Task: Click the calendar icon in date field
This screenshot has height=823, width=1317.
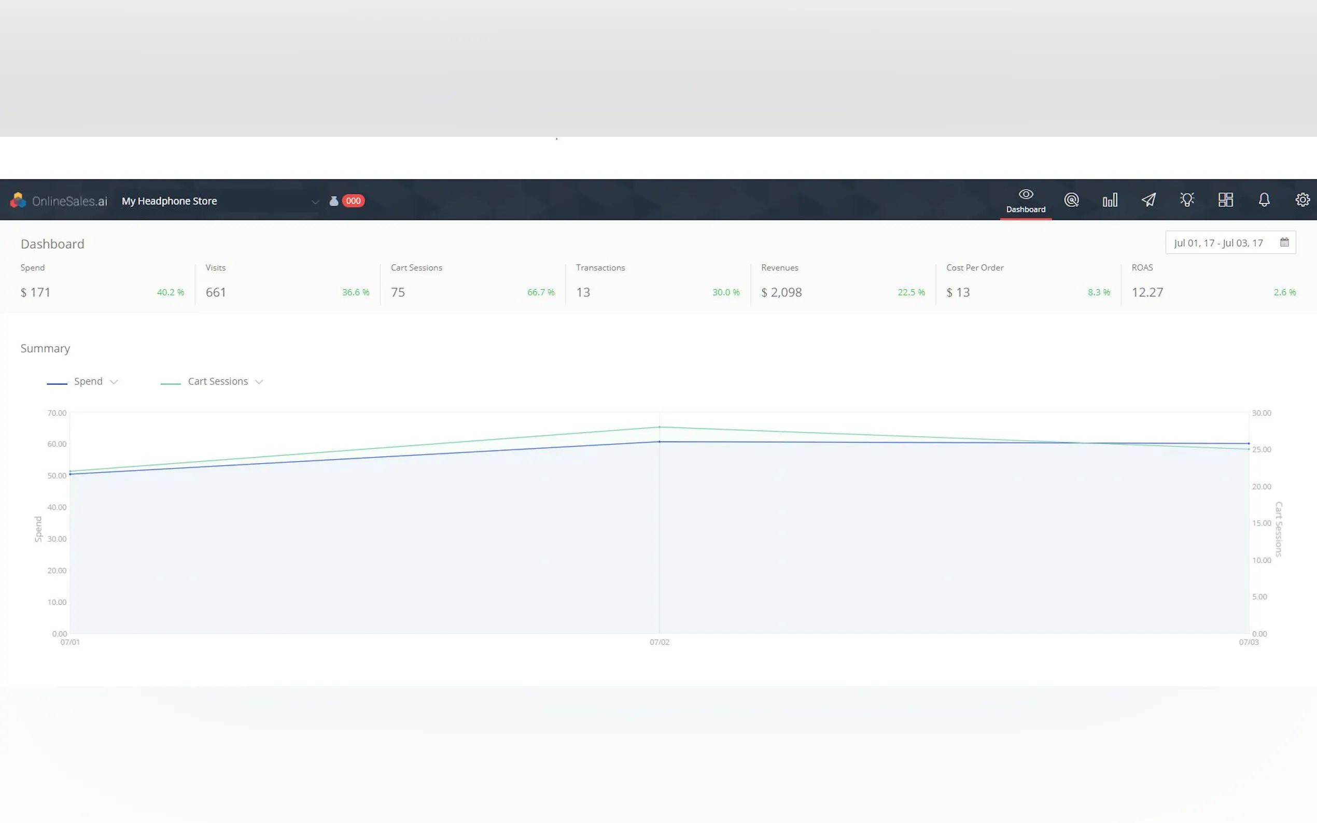Action: 1284,243
